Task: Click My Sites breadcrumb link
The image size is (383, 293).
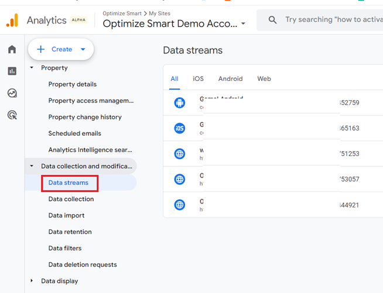Action: pyautogui.click(x=159, y=13)
